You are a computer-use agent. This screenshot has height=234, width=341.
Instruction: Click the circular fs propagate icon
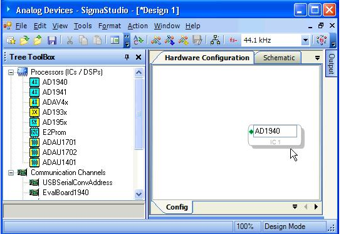click(322, 40)
